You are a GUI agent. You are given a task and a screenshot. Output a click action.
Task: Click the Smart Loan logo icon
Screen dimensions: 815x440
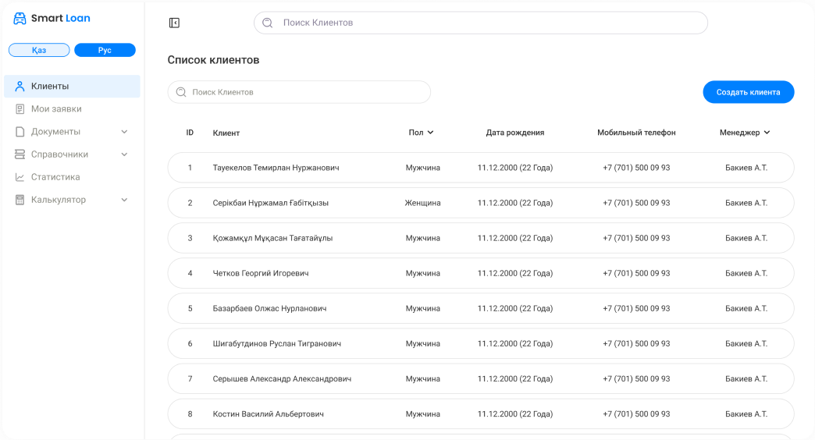pyautogui.click(x=20, y=18)
